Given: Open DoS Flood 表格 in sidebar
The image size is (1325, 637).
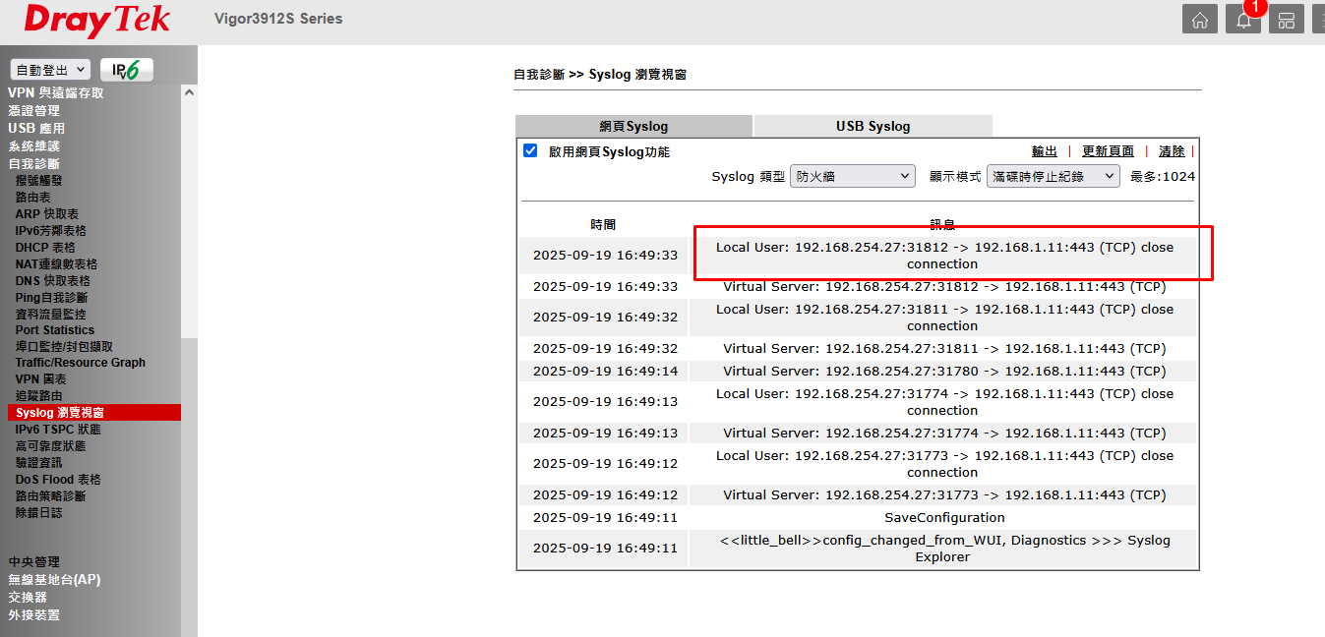Looking at the screenshot, I should tap(58, 480).
